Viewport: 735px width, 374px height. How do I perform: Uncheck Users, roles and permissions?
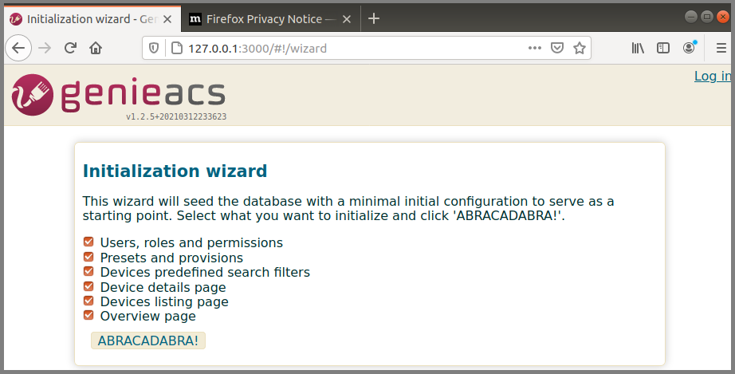pyautogui.click(x=88, y=242)
